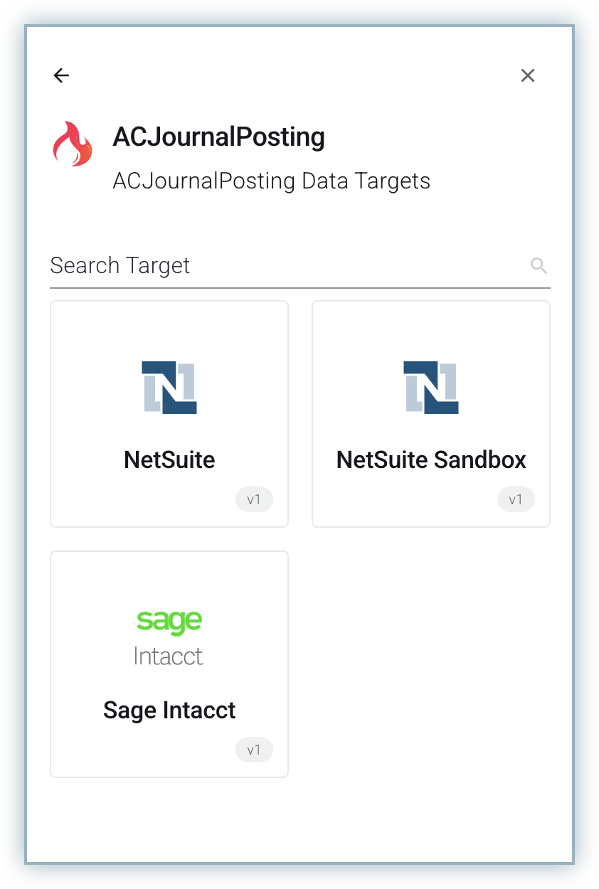
Task: Focus the Search Target input field
Action: pyautogui.click(x=285, y=265)
